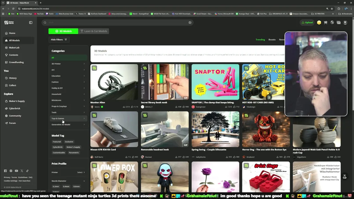The image size is (354, 199).
Task: Open the YouTube social icon
Action: pyautogui.click(x=16, y=171)
